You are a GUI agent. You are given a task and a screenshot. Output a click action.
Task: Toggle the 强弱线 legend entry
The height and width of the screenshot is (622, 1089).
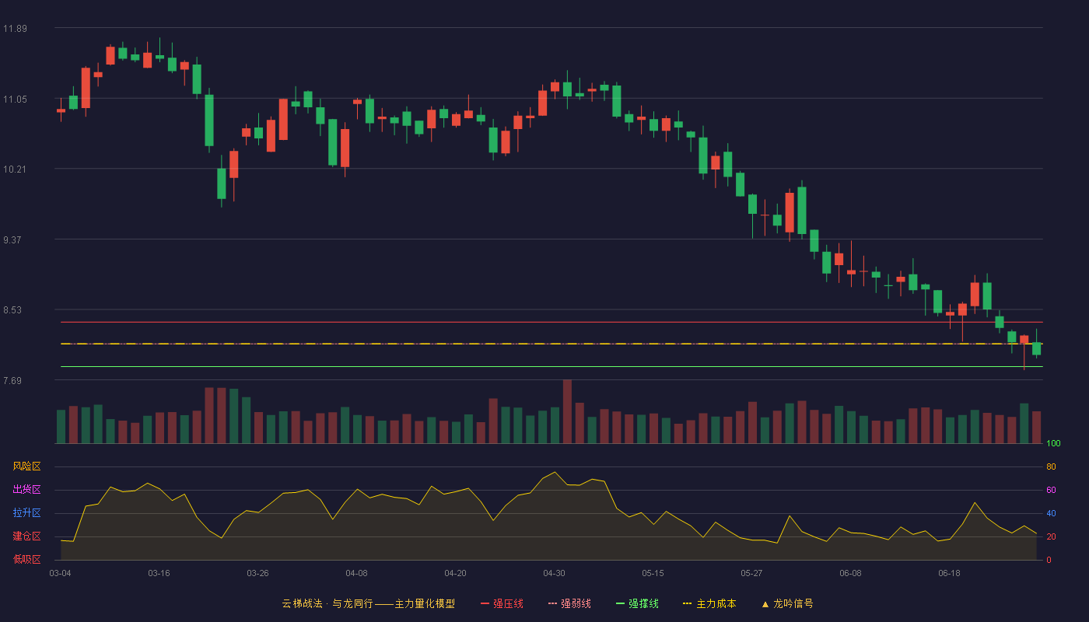coord(569,603)
